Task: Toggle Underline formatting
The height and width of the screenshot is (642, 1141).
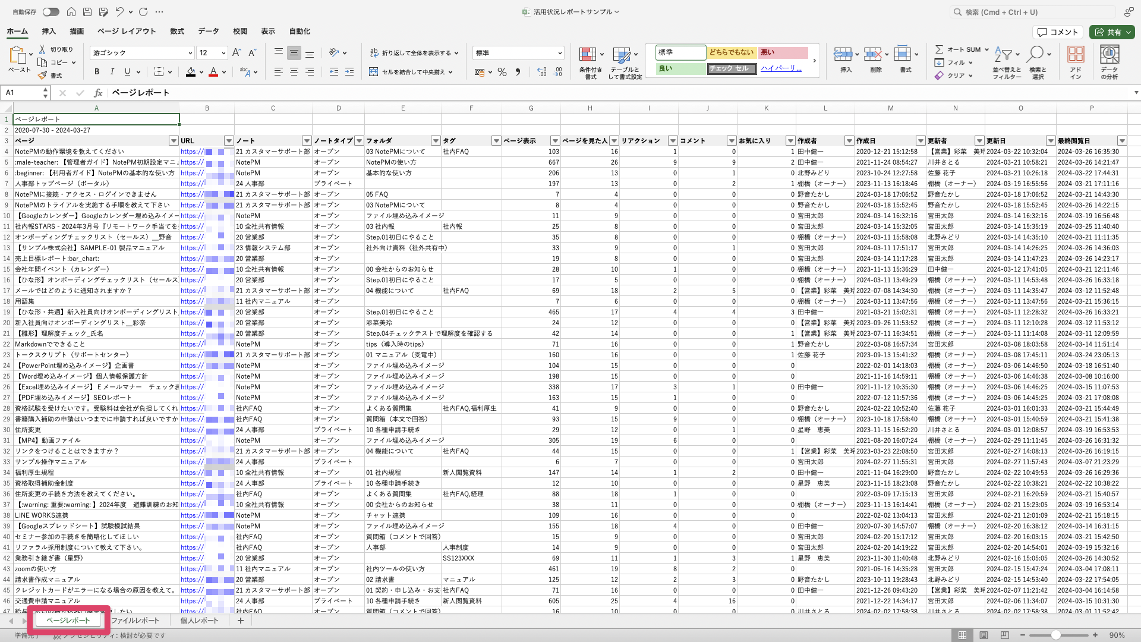Action: click(127, 72)
